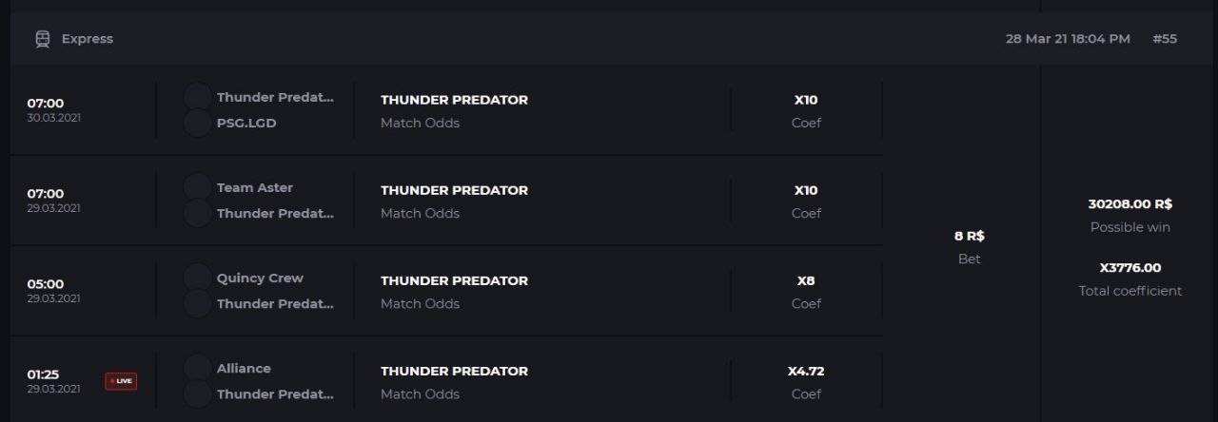The height and width of the screenshot is (422, 1218).
Task: Click the logo beside Thunder Predator in first match
Action: 198,97
